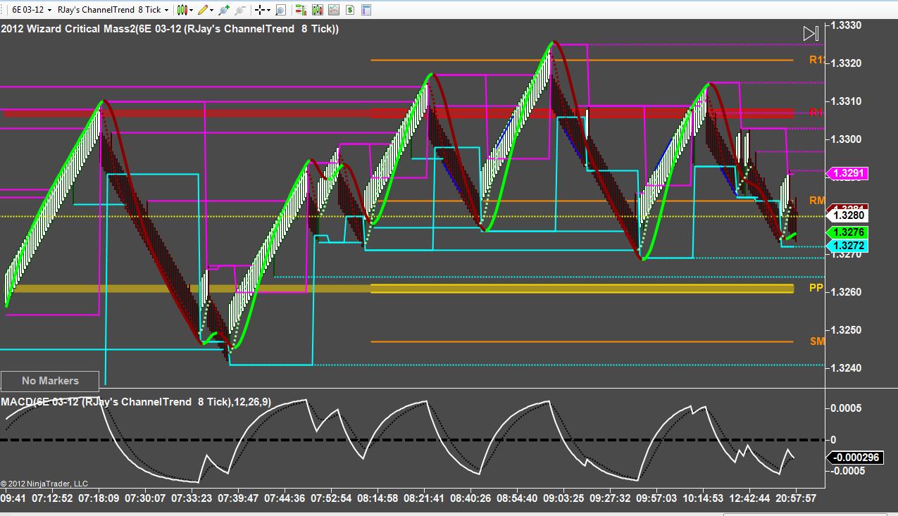The width and height of the screenshot is (898, 516).
Task: Select the crosshair pointer icon
Action: [259, 10]
